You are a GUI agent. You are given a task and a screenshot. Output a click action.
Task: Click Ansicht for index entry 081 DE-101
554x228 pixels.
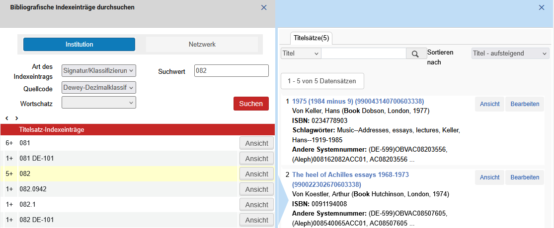pyautogui.click(x=256, y=159)
